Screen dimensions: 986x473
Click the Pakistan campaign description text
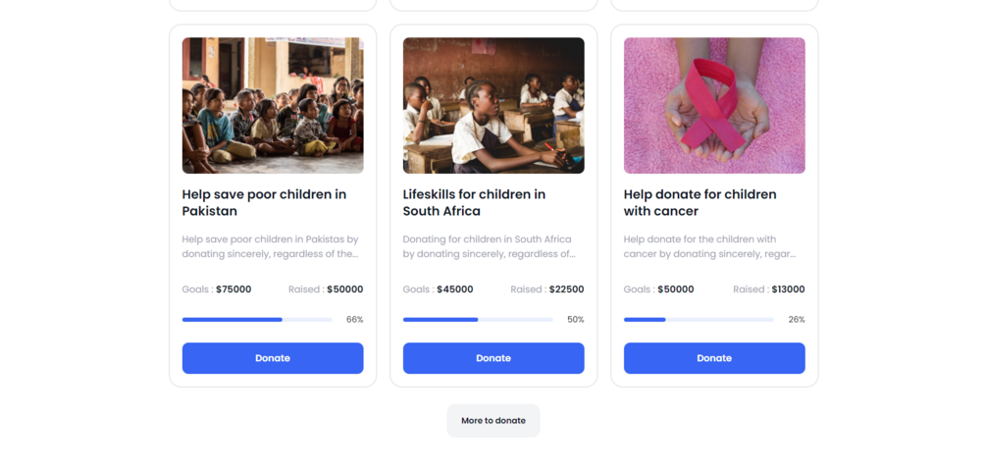coord(270,246)
